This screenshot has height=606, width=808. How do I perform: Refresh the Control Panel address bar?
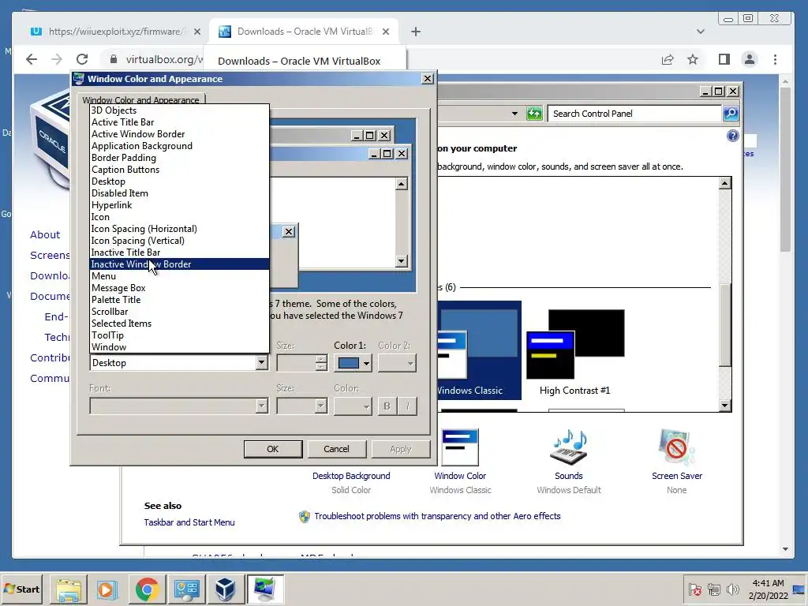tap(534, 114)
